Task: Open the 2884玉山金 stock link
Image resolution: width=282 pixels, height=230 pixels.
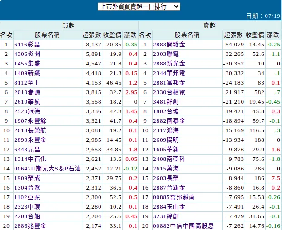Action: [x=169, y=207]
